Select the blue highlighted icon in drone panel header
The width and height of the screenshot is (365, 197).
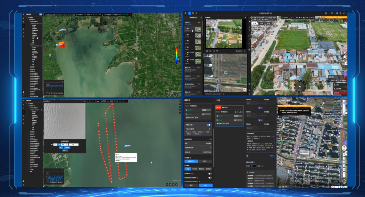pos(190,13)
